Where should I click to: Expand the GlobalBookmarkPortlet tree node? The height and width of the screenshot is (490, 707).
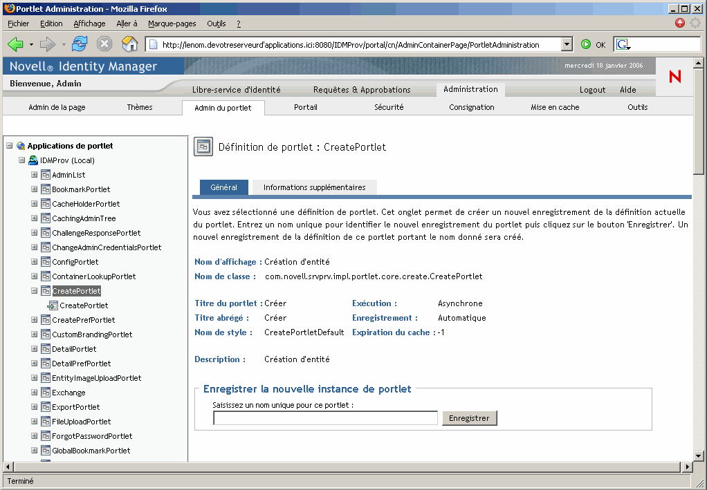35,451
